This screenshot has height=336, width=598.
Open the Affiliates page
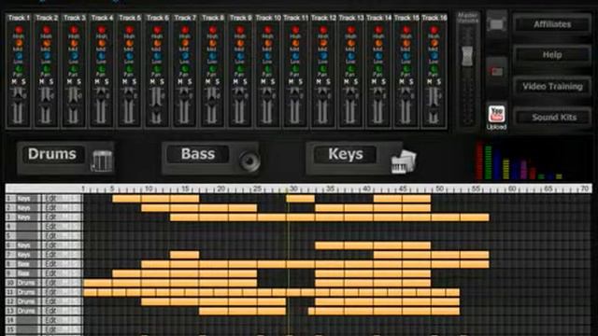click(x=552, y=24)
